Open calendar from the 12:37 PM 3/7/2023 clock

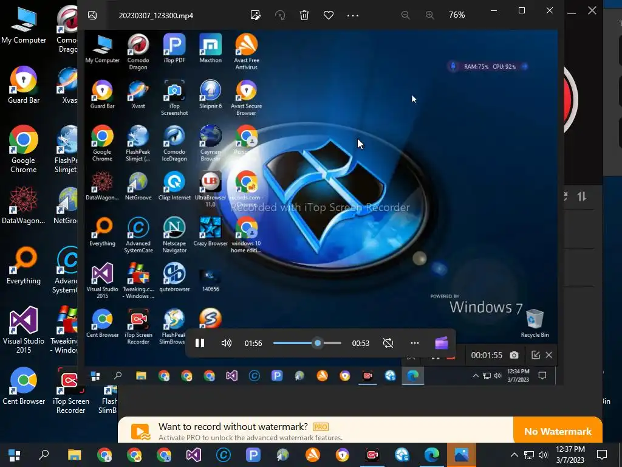pos(570,455)
